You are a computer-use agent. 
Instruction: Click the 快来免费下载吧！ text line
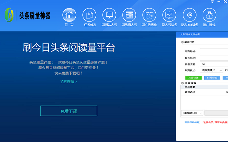click(68, 73)
